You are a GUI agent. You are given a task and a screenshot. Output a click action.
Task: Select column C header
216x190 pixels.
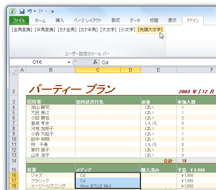(x=98, y=70)
